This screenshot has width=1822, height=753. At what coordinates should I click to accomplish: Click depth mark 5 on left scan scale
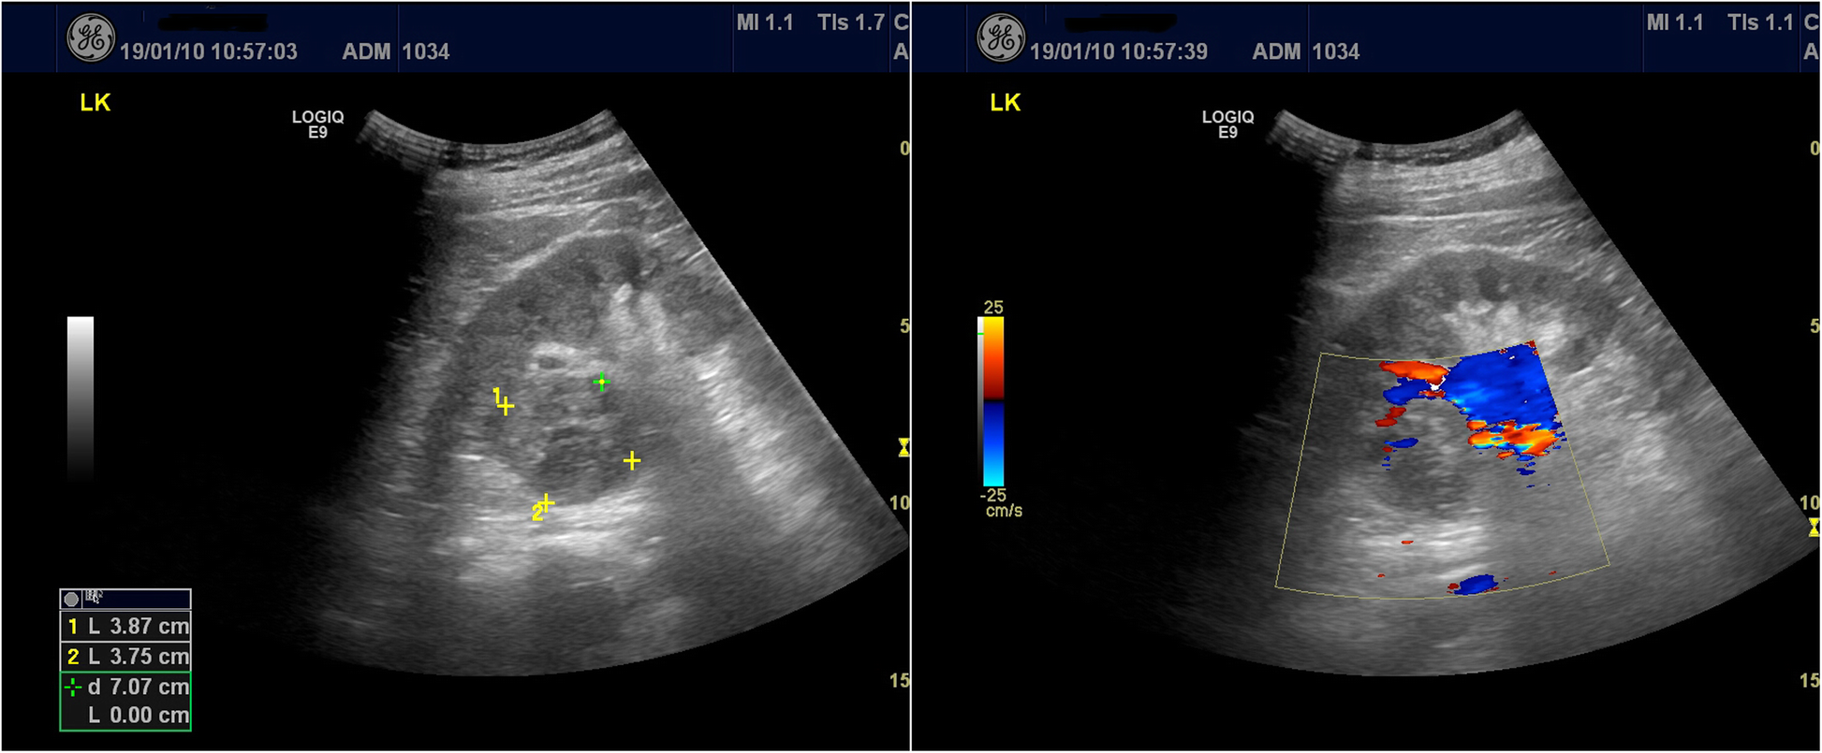(904, 326)
